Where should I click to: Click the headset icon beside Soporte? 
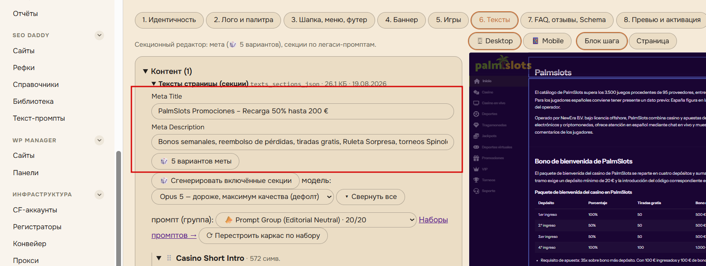point(476,191)
